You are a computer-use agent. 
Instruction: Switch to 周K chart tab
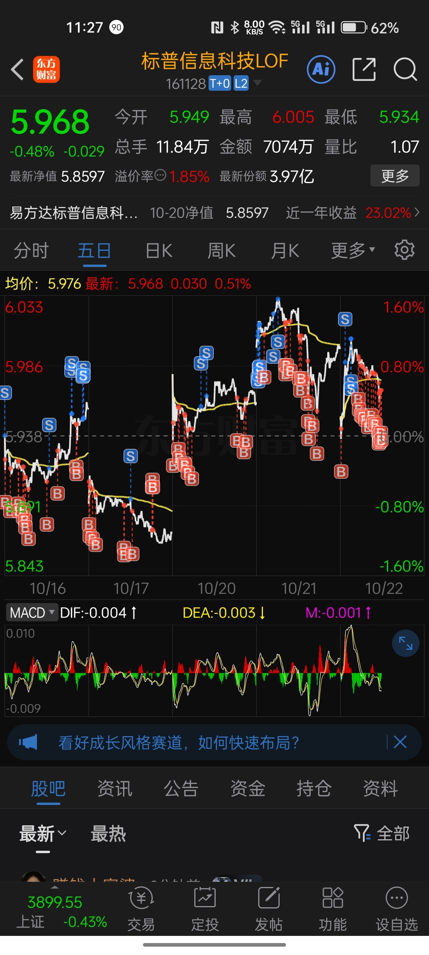tap(222, 251)
